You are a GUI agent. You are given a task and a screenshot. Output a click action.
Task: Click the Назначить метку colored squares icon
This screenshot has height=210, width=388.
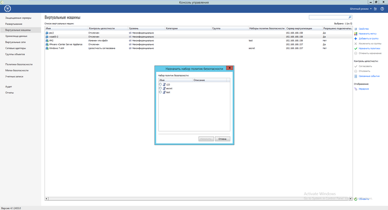(x=356, y=34)
